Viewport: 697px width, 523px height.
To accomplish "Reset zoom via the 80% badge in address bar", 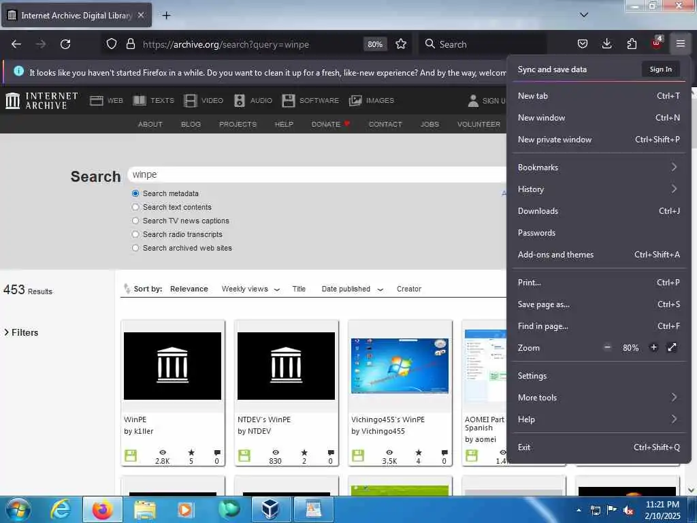I will (x=375, y=44).
